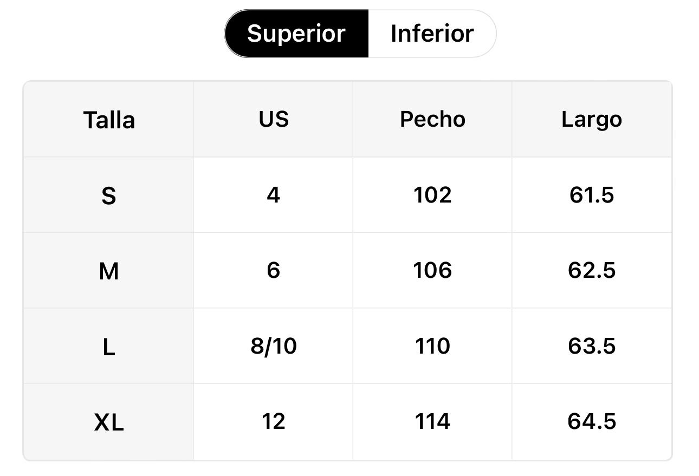Click US size 12 cell
The height and width of the screenshot is (476, 699).
[x=274, y=422]
